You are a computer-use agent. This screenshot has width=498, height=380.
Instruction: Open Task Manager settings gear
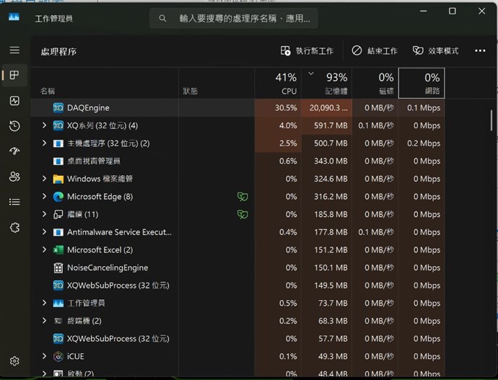[x=14, y=361]
